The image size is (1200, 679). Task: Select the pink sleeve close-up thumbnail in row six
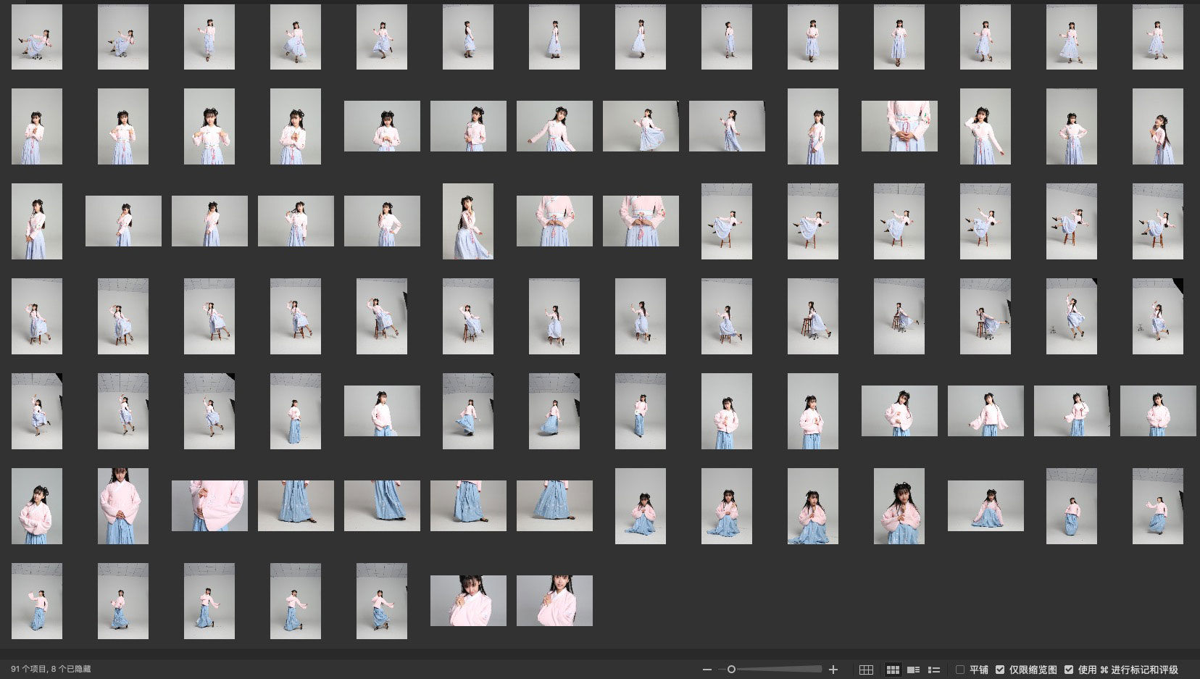[209, 506]
